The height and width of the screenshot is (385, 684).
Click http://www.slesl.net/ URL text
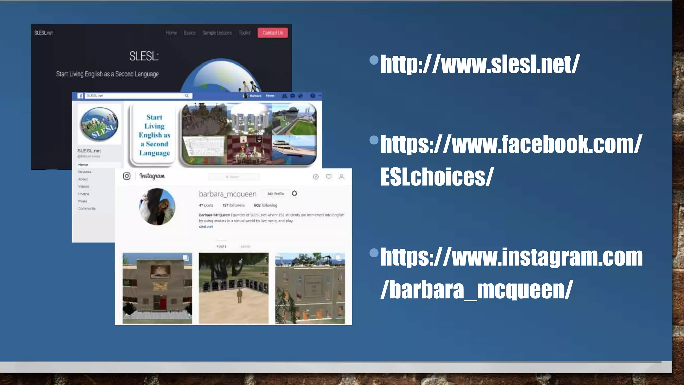coord(480,64)
